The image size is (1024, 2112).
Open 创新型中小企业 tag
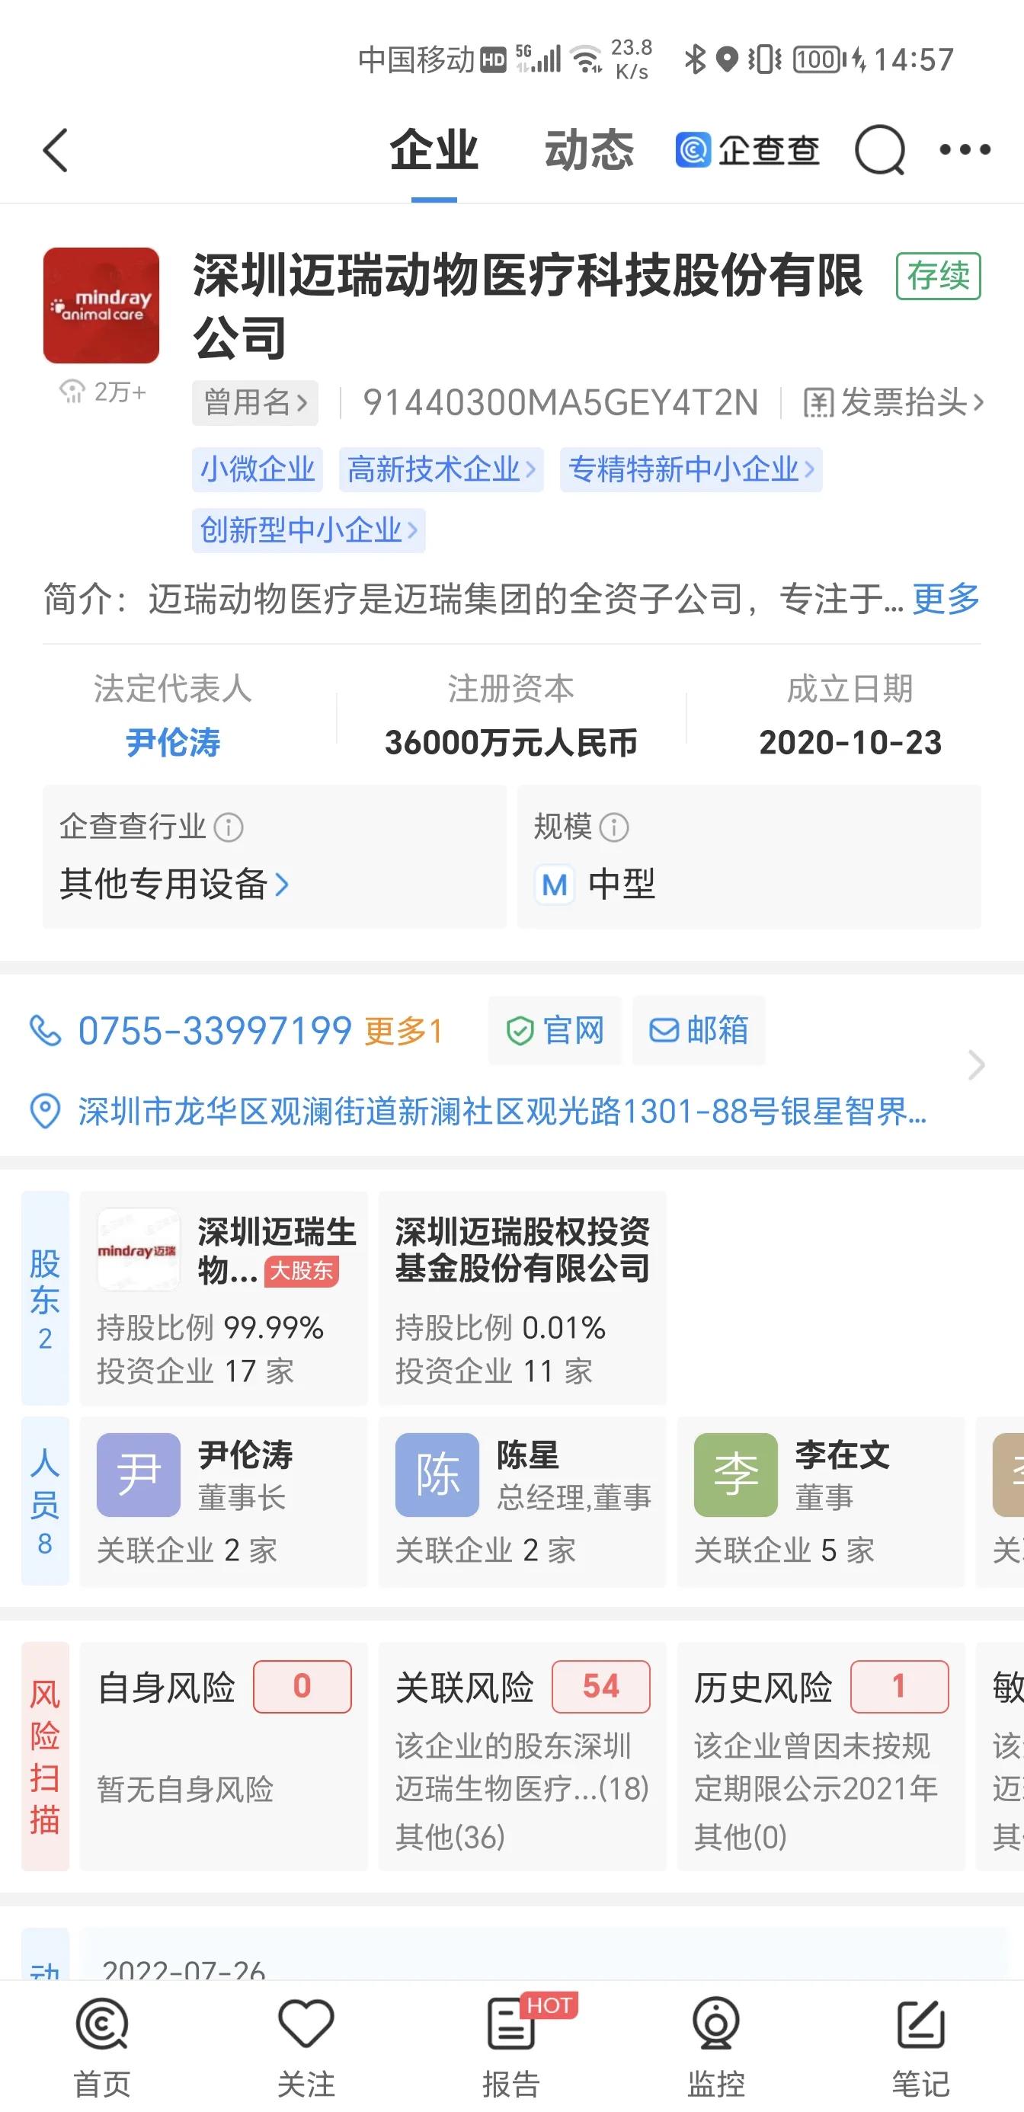309,530
